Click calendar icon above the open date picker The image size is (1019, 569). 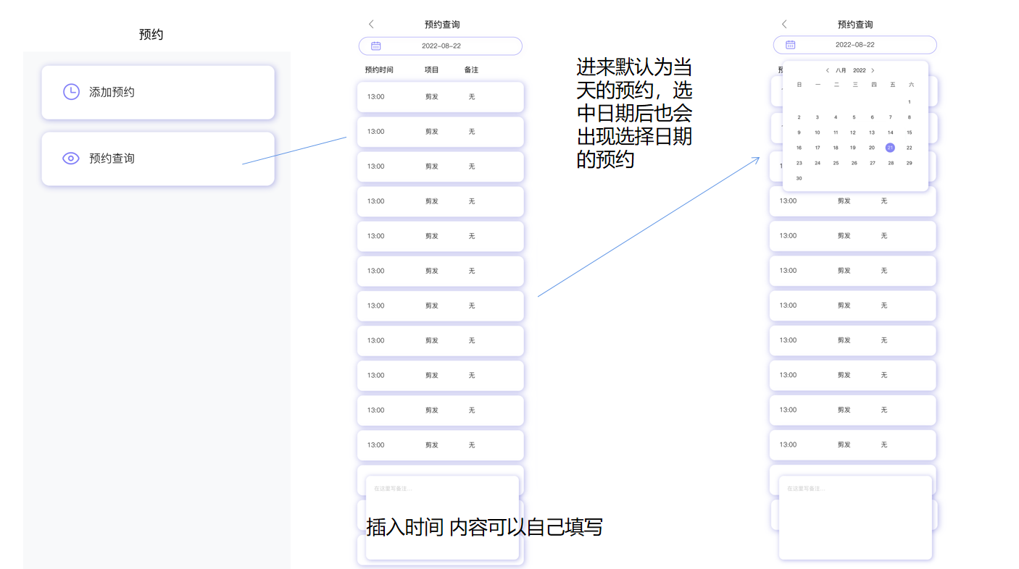[790, 45]
